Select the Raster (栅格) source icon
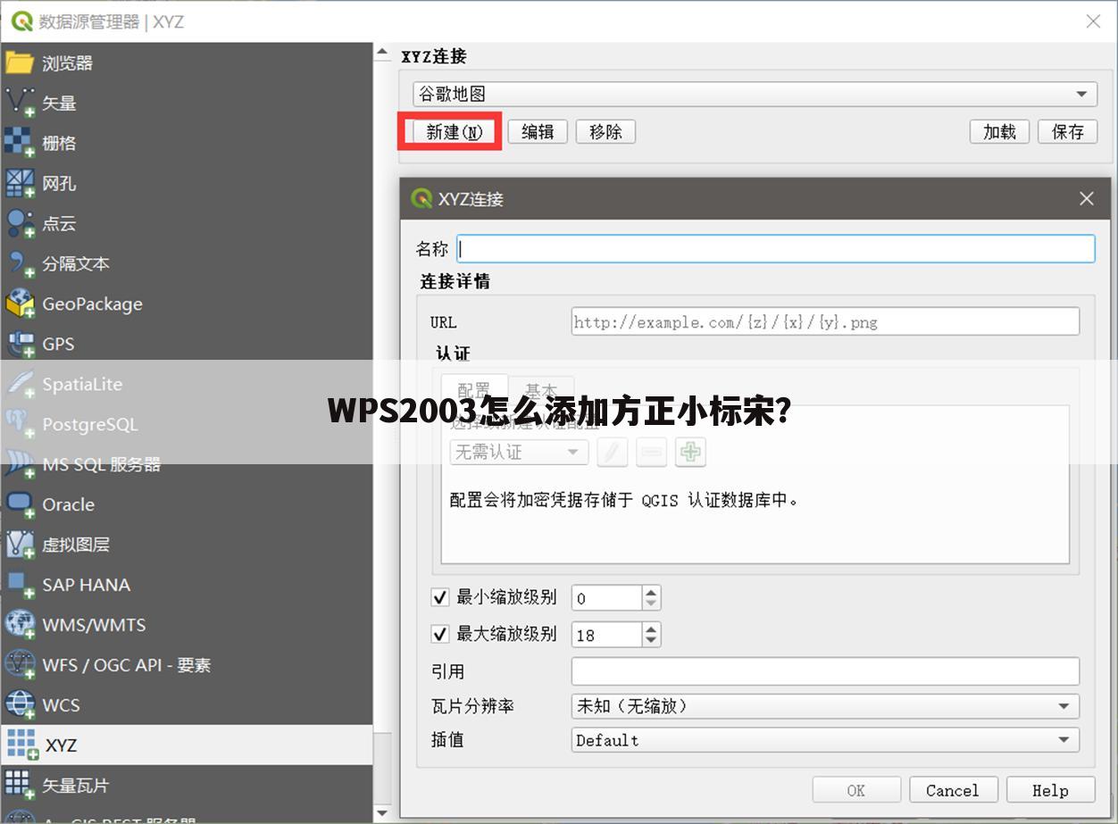 coord(20,143)
